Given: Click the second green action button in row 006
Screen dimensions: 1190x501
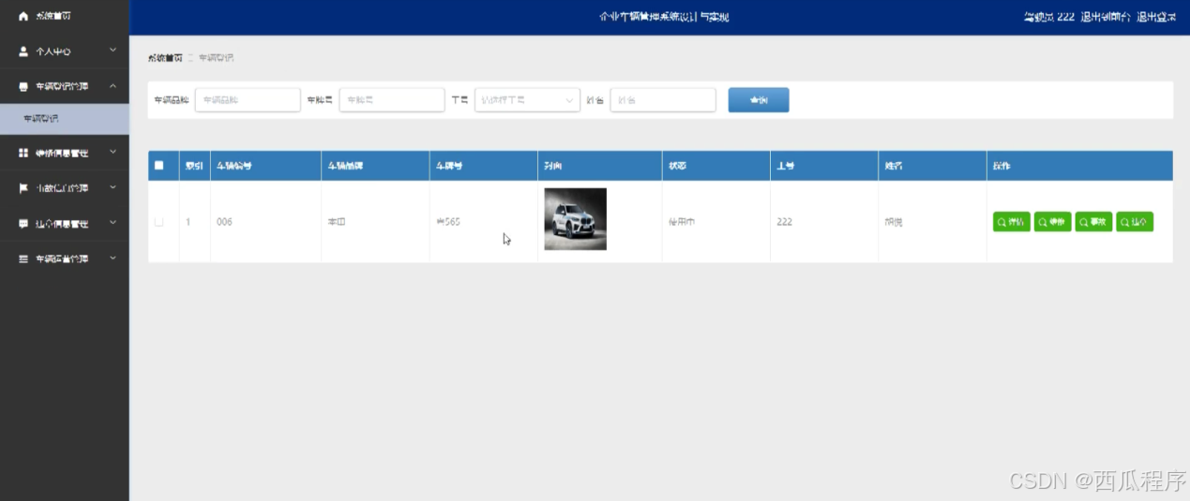Looking at the screenshot, I should 1052,222.
